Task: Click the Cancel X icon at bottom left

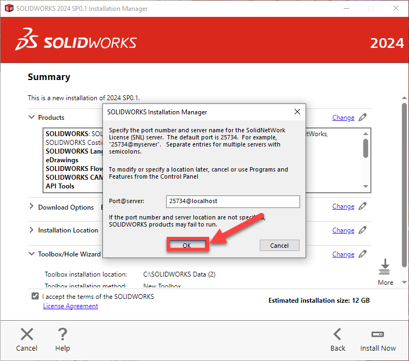Action: [x=27, y=334]
